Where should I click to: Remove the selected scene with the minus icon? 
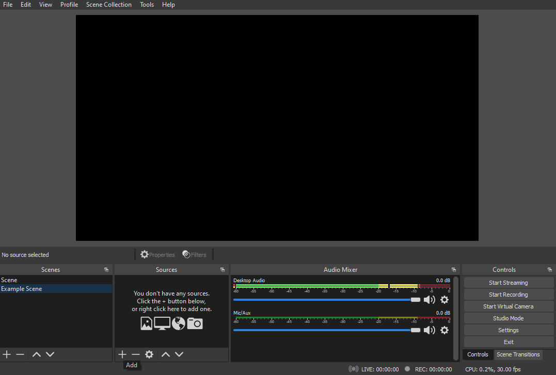pyautogui.click(x=20, y=354)
